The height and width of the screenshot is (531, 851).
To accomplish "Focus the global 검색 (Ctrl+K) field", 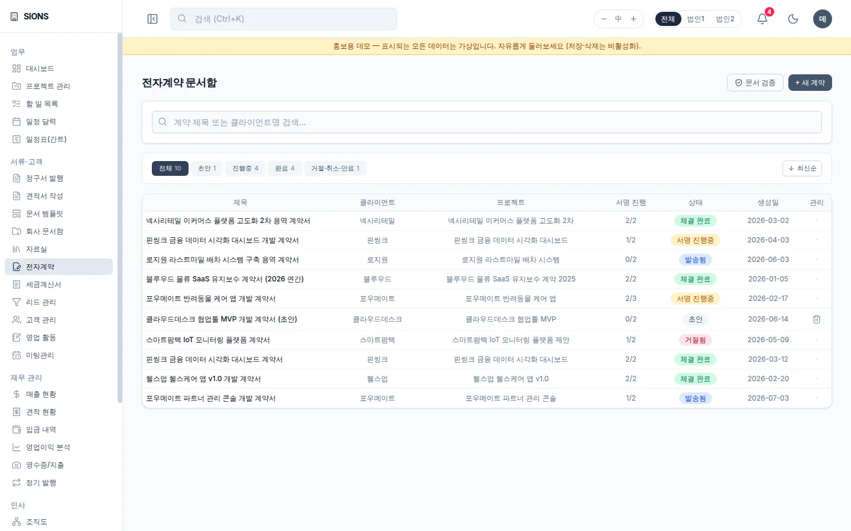I will click(284, 19).
